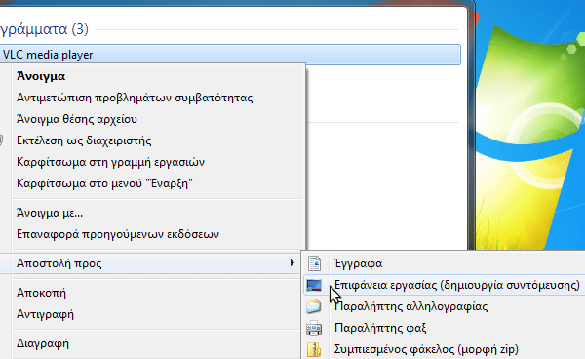Select Αποκοπή in the context menu
The height and width of the screenshot is (359, 585).
(x=41, y=293)
